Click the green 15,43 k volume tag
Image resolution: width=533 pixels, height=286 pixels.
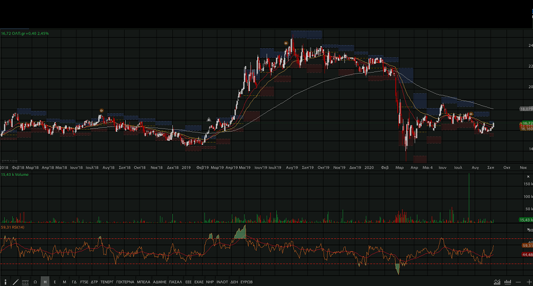526,220
